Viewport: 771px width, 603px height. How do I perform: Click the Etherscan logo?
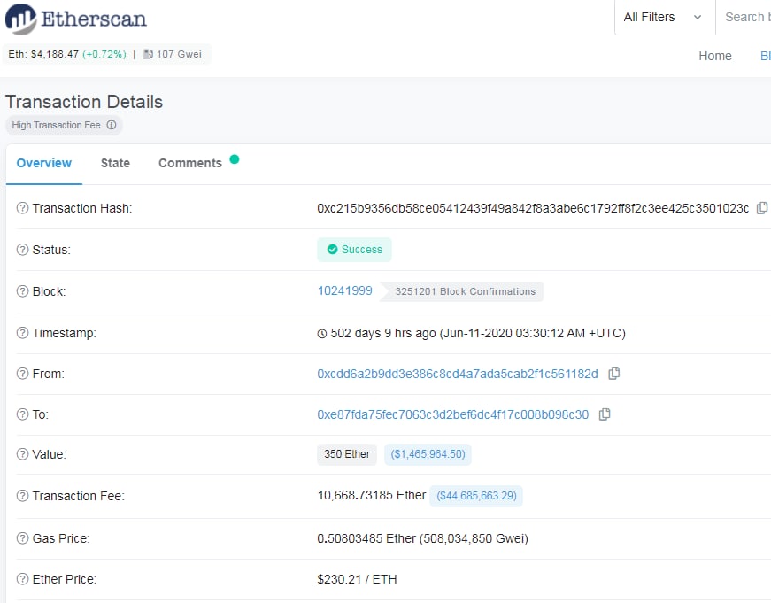tap(76, 19)
